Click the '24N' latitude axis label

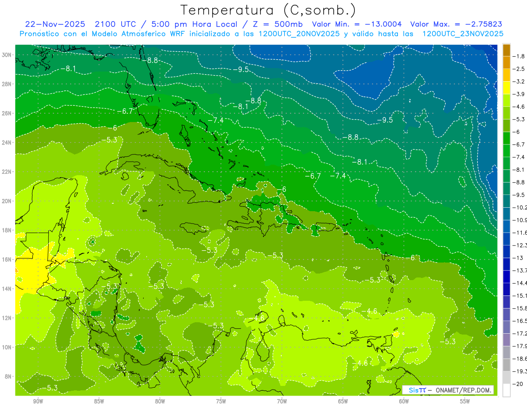point(7,142)
